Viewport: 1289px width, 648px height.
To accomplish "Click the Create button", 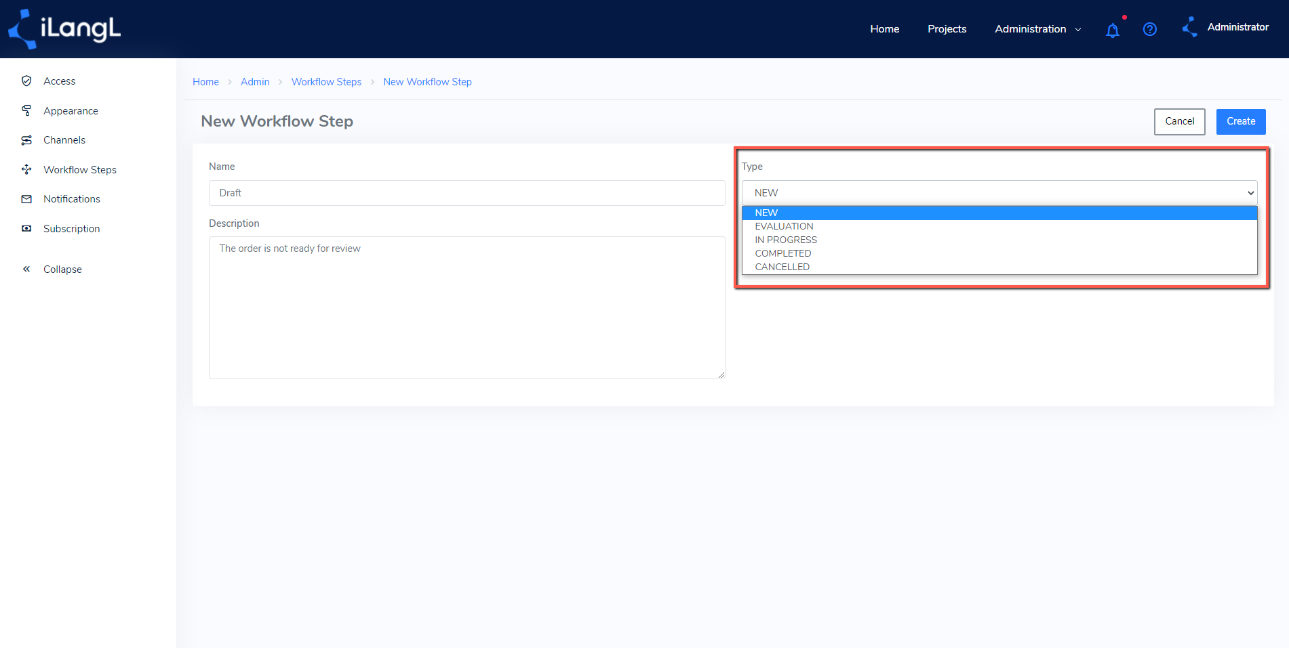I will pyautogui.click(x=1241, y=122).
